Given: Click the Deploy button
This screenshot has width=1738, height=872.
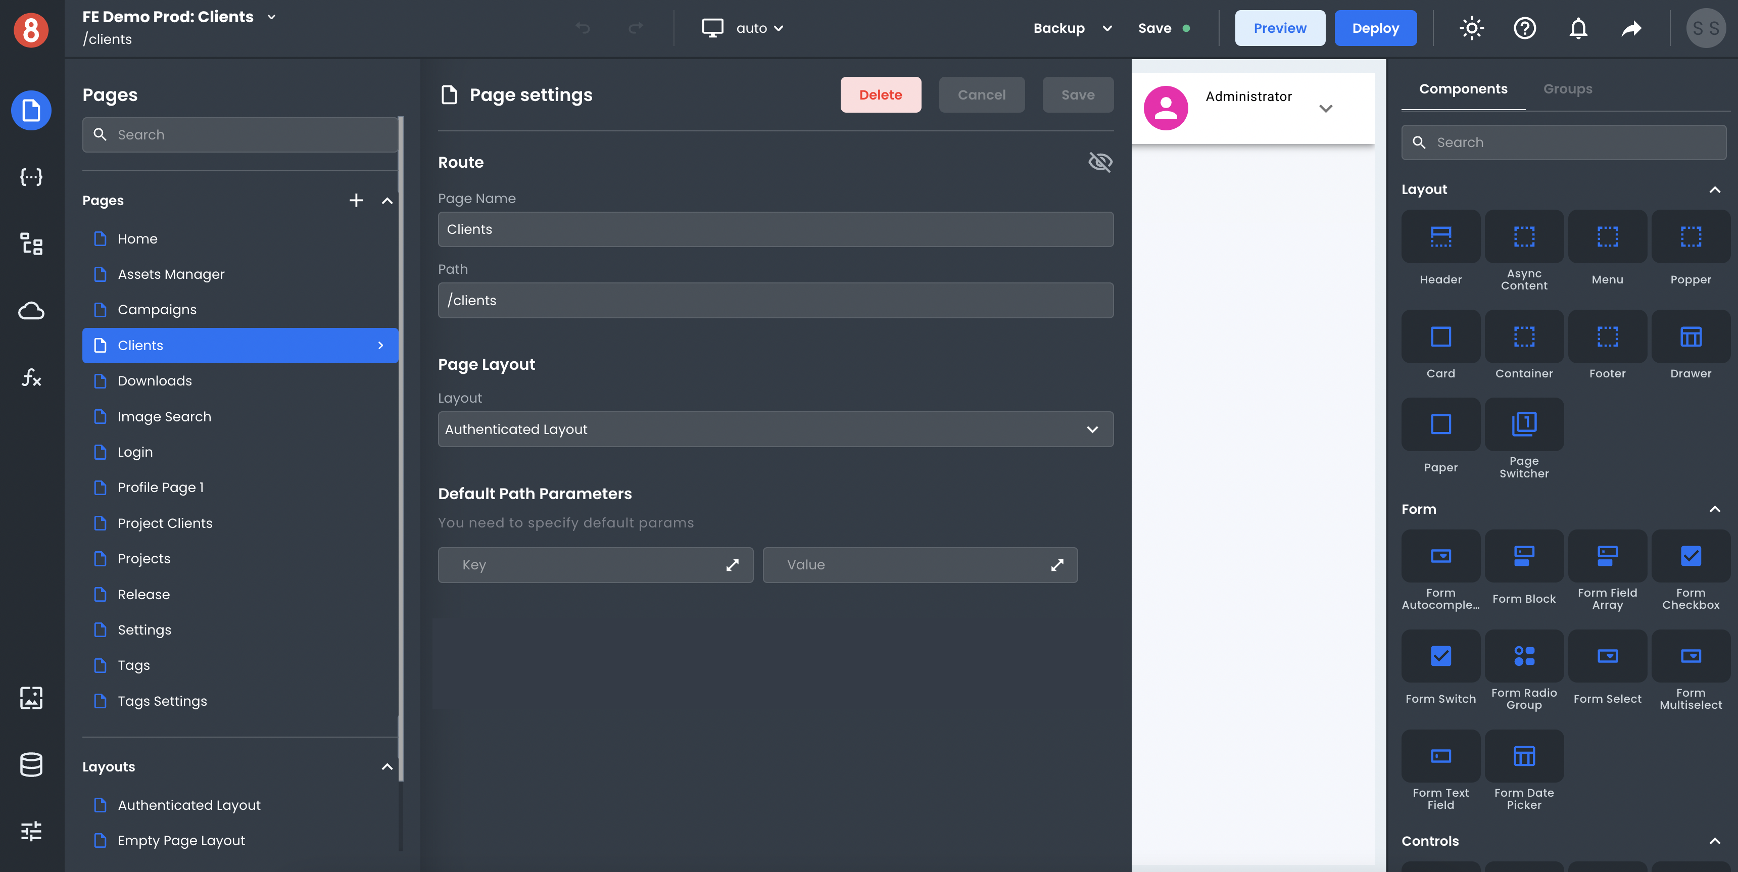Looking at the screenshot, I should click(1375, 28).
